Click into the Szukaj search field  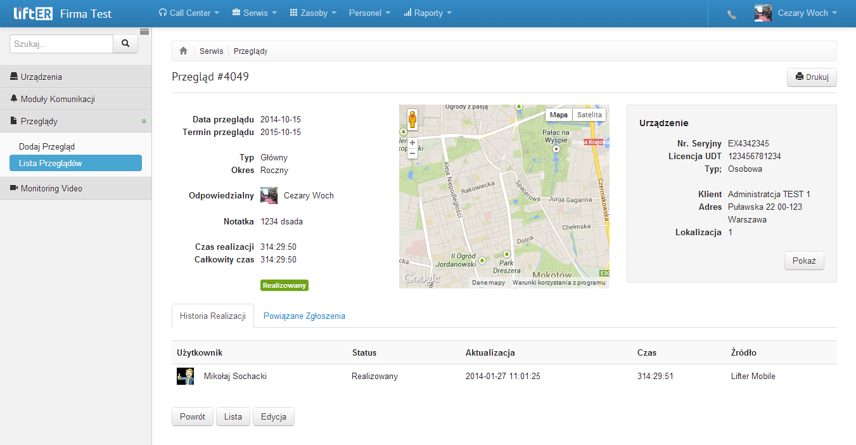(x=61, y=44)
